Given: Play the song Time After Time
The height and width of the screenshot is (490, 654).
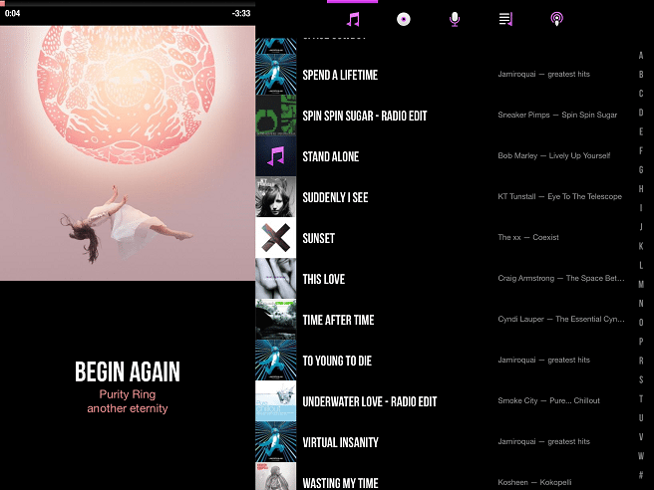Looking at the screenshot, I should point(443,320).
